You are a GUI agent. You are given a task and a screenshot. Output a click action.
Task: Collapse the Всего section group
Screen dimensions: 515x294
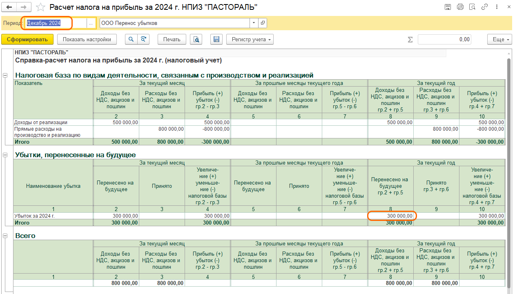click(x=5, y=236)
